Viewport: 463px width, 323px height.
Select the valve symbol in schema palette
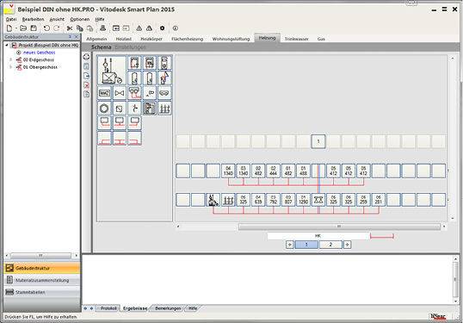coord(120,93)
